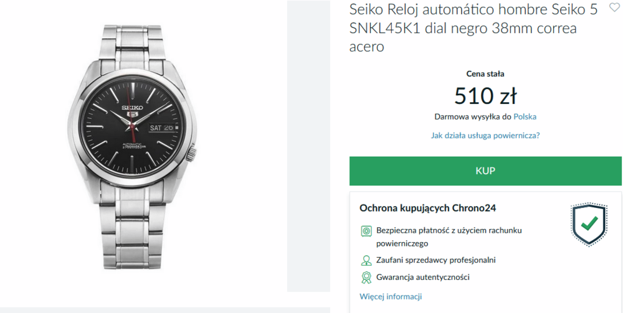Click the 'Darmowa wysyłka do' text
Viewport: 623px width, 313px height.
click(473, 116)
